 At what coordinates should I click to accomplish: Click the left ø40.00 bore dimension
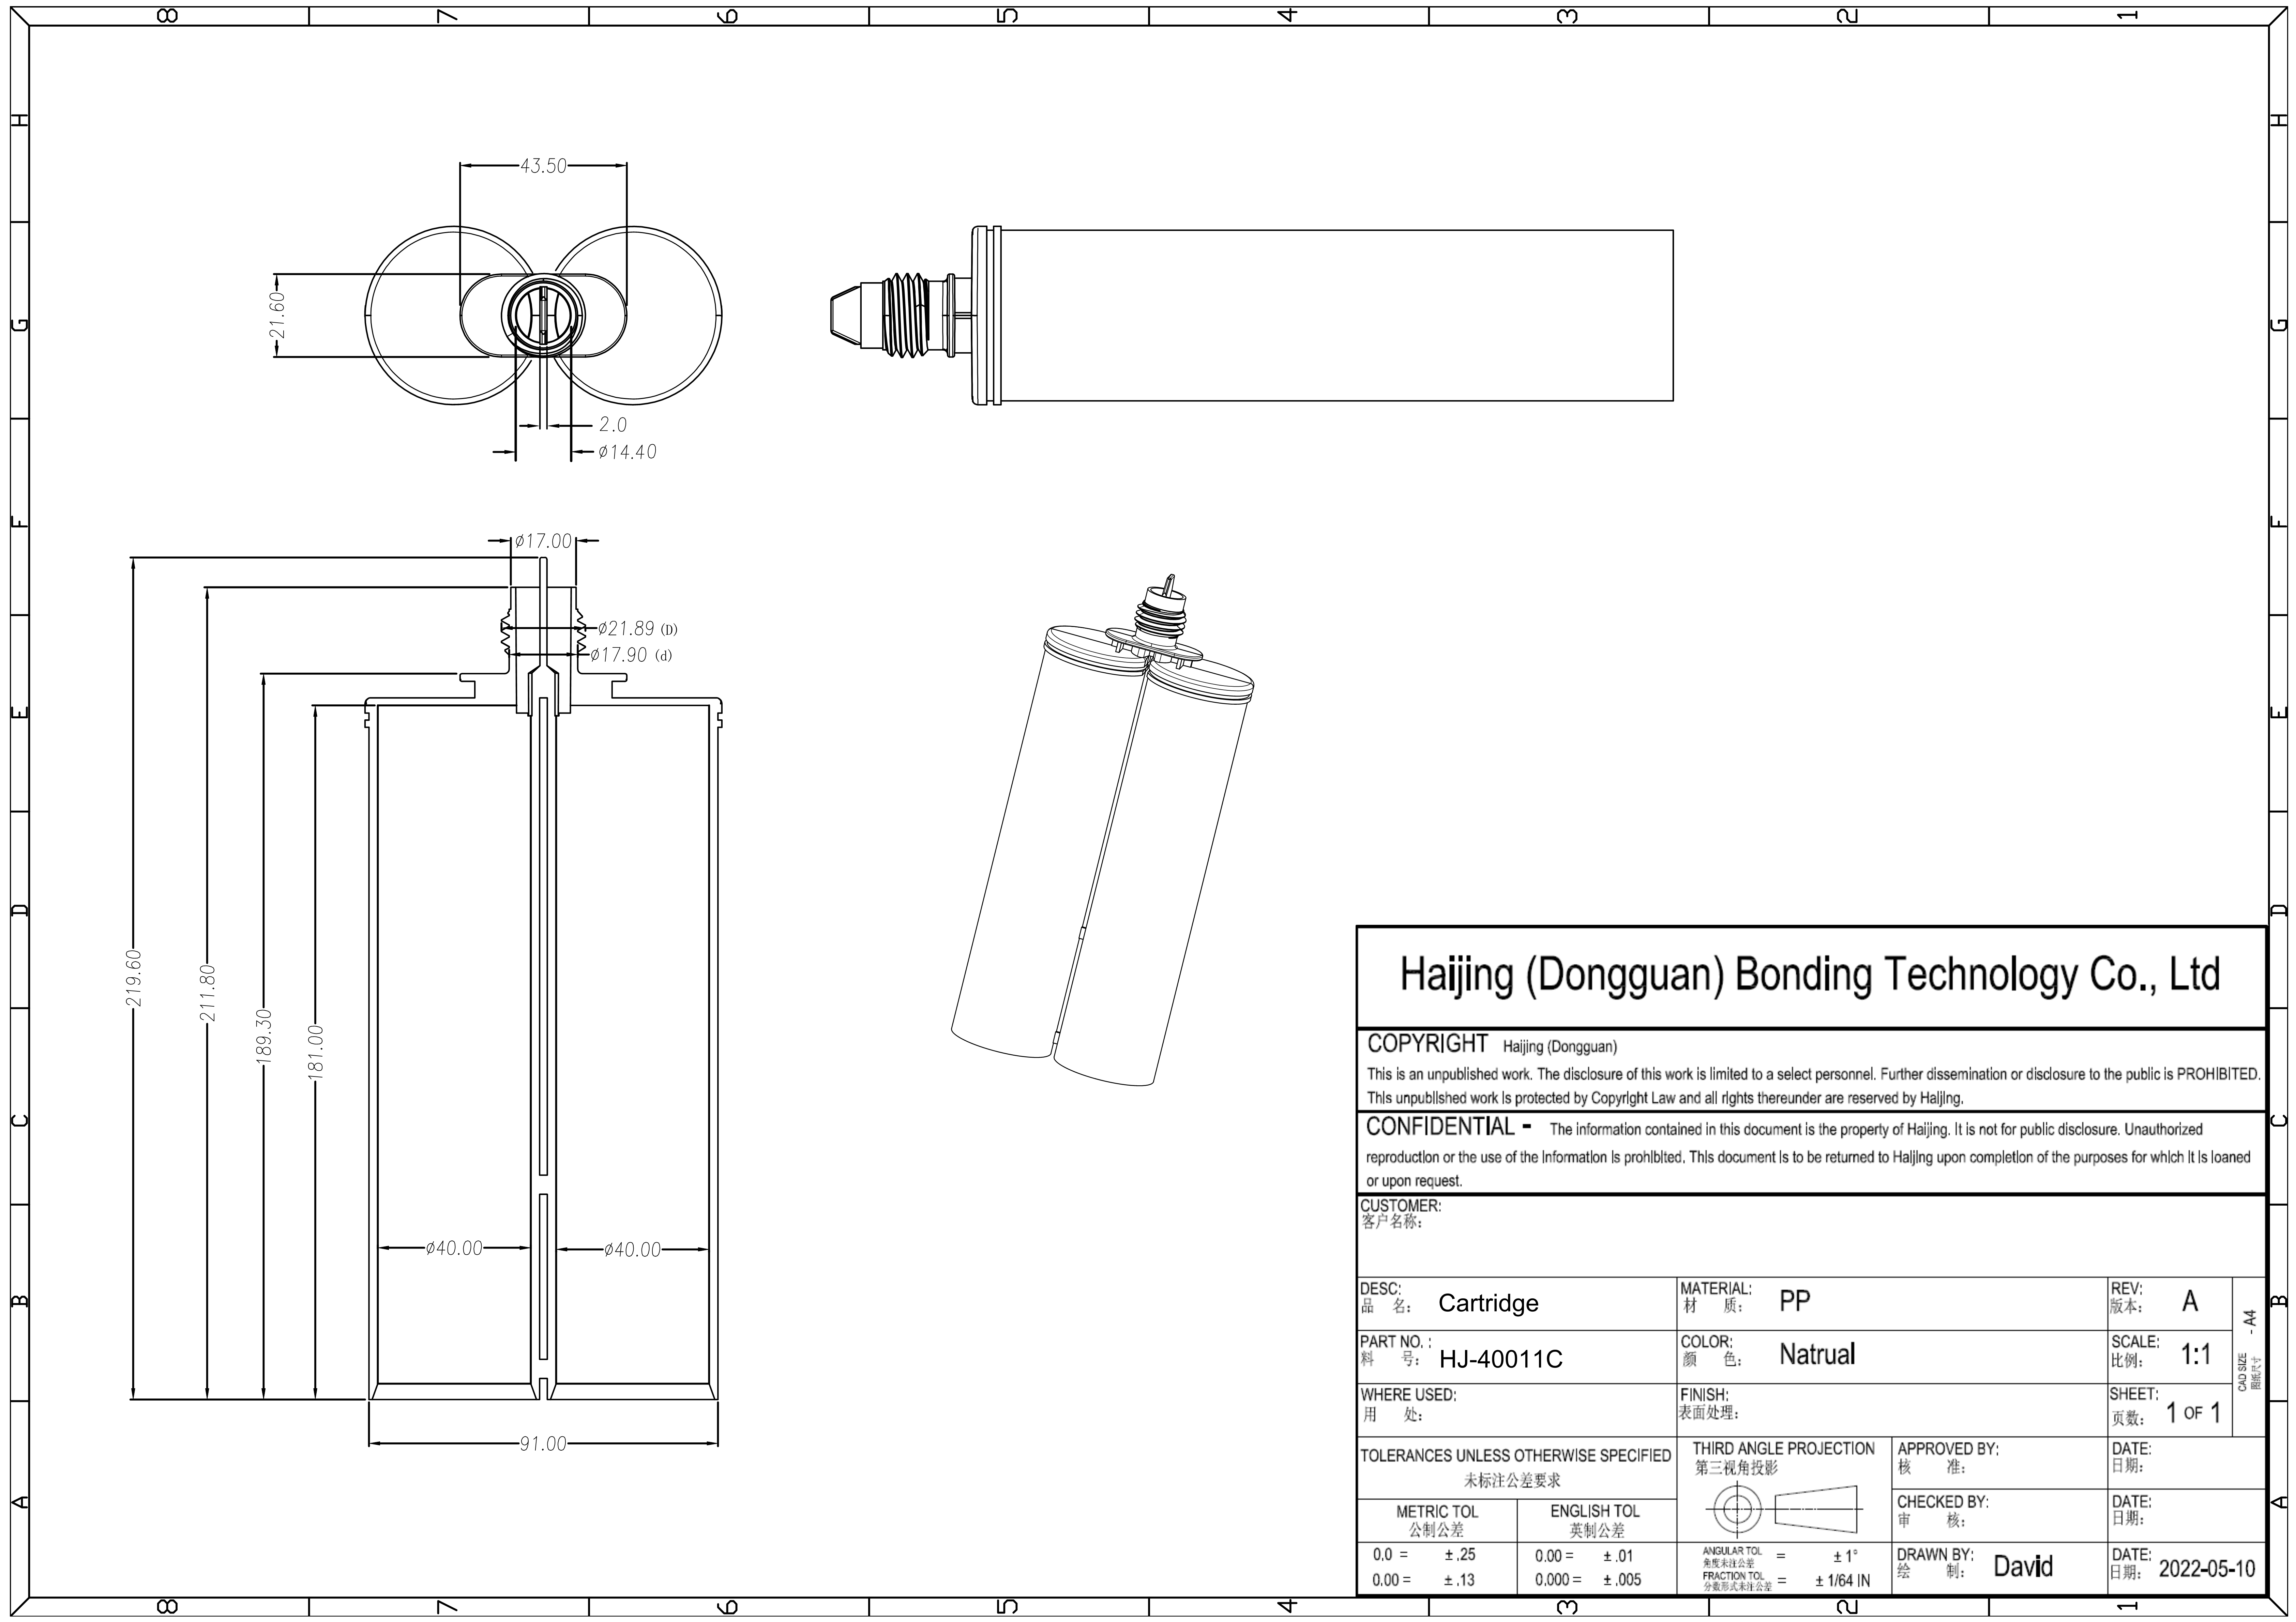454,1248
